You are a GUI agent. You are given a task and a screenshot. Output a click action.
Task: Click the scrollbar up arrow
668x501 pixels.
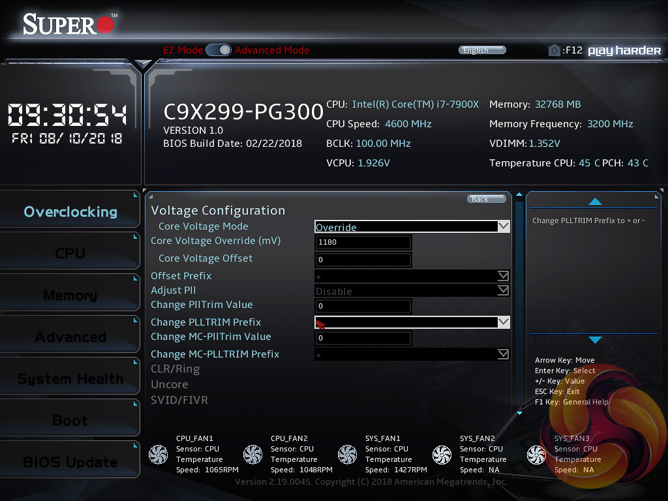click(x=519, y=194)
